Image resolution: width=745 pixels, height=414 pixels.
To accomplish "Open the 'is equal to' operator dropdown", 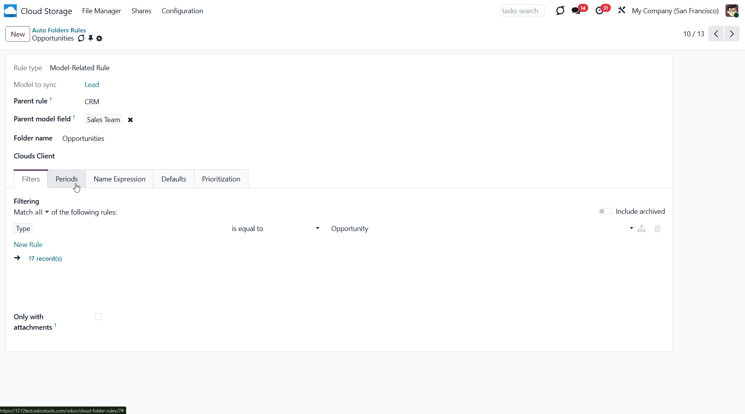I will point(275,229).
